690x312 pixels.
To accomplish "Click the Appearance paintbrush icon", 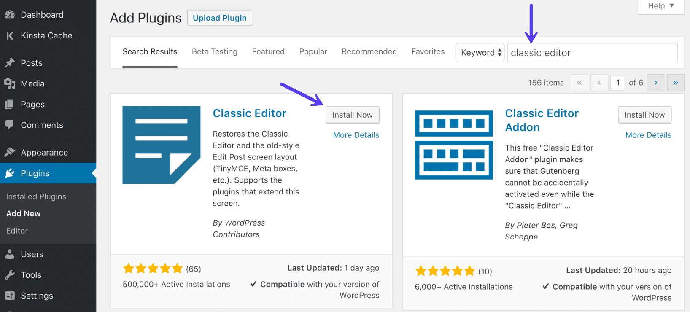I will pos(10,152).
